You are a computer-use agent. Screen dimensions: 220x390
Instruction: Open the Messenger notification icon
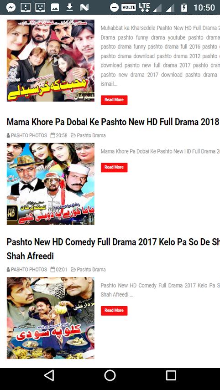coord(10,7)
